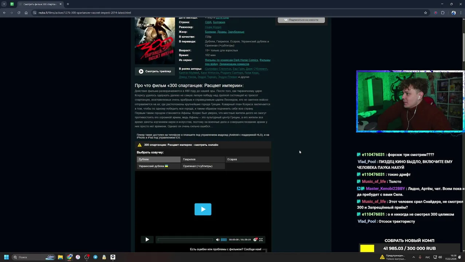Click the browser forward arrow
The image size is (465, 262).
[12, 13]
